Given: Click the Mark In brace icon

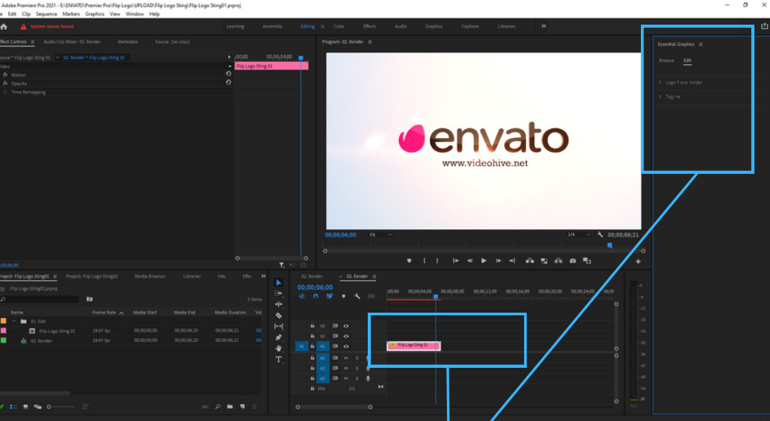Looking at the screenshot, I should pyautogui.click(x=424, y=261).
